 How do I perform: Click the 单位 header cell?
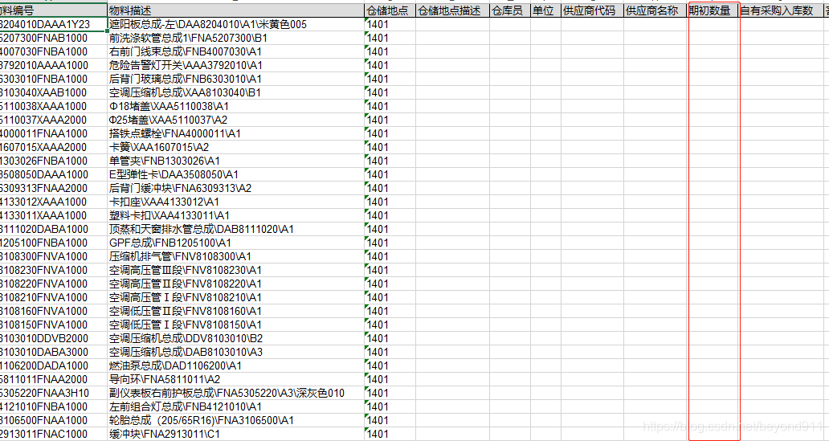tap(546, 10)
